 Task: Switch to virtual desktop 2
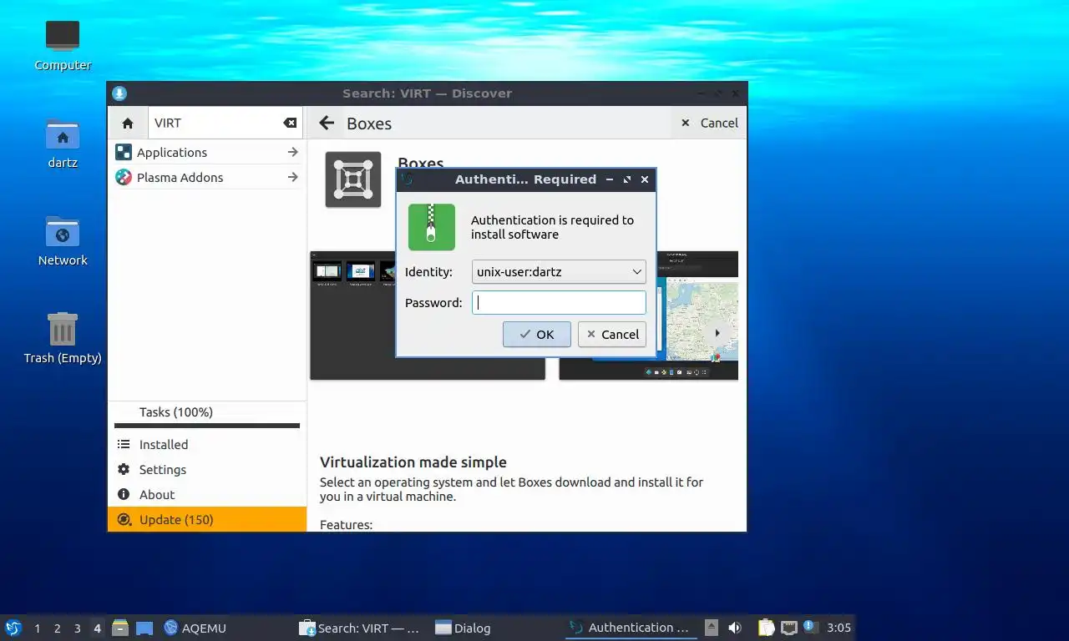coord(57,628)
